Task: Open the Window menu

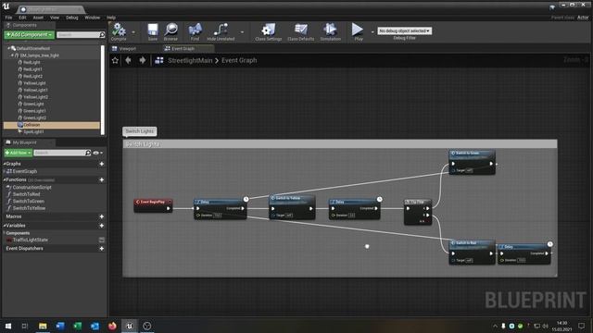Action: [93, 18]
